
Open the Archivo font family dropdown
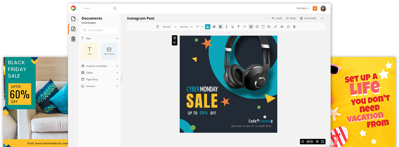(x=186, y=27)
